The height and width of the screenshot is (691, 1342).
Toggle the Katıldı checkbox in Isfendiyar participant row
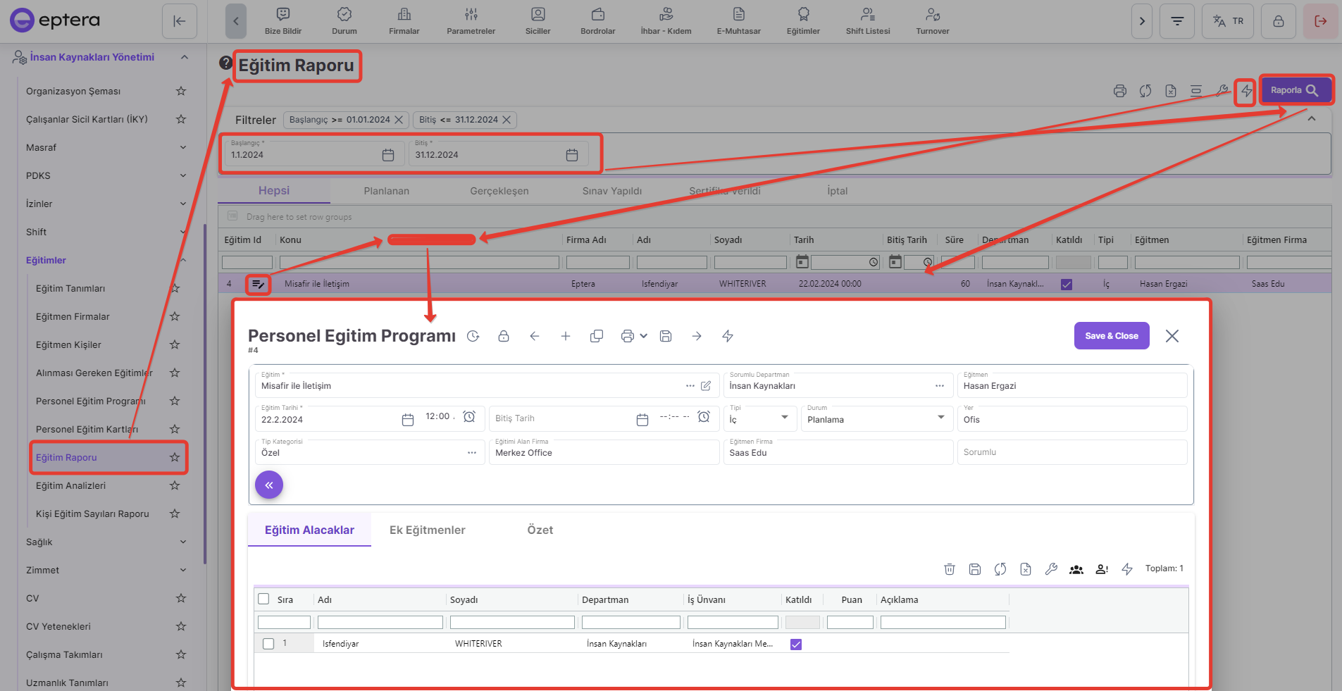coord(796,644)
